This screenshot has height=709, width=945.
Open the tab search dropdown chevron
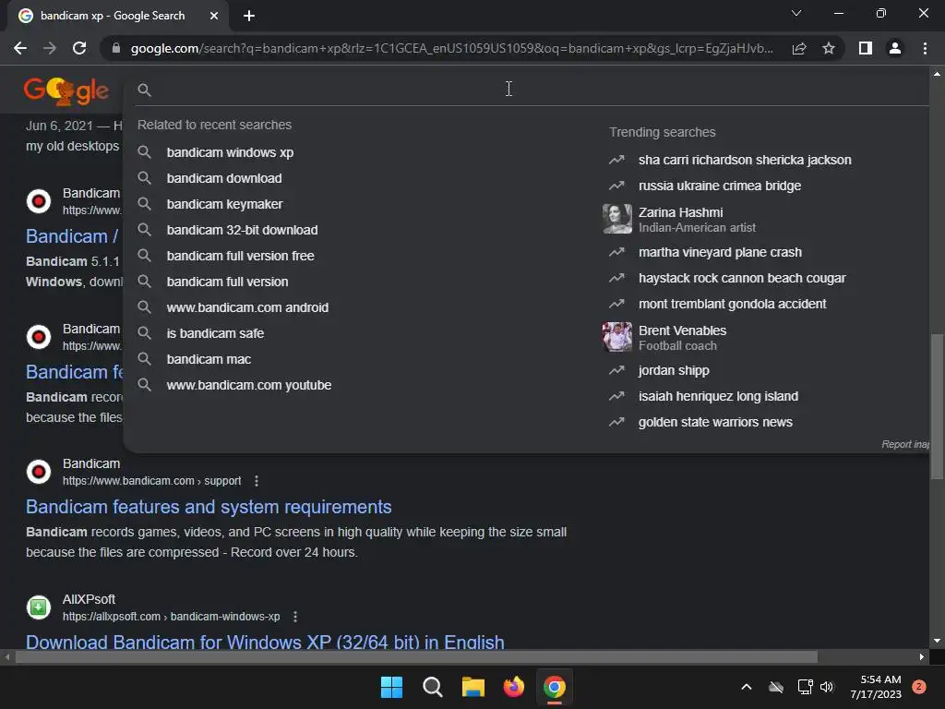pos(796,13)
